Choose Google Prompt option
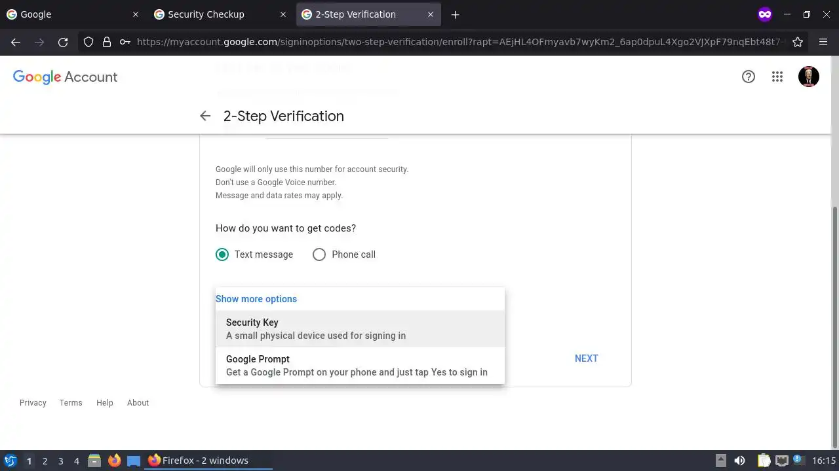This screenshot has width=839, height=471. [x=360, y=366]
